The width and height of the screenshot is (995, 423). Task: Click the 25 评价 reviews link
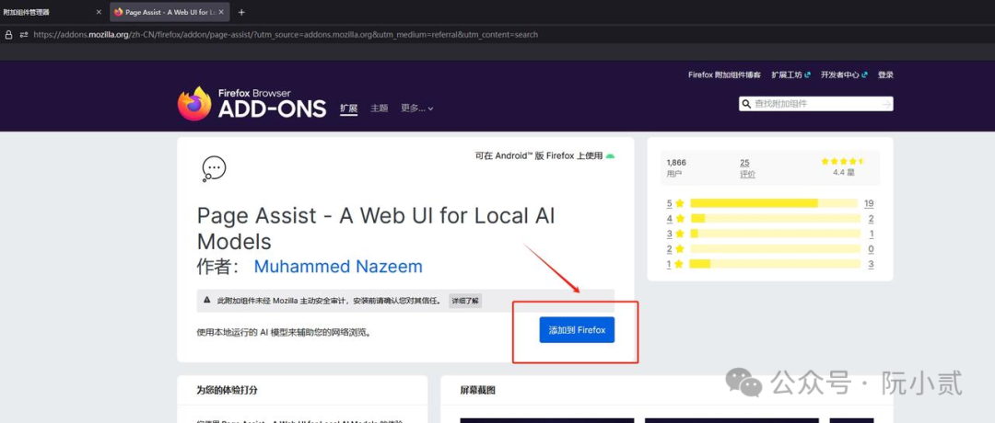coord(747,167)
